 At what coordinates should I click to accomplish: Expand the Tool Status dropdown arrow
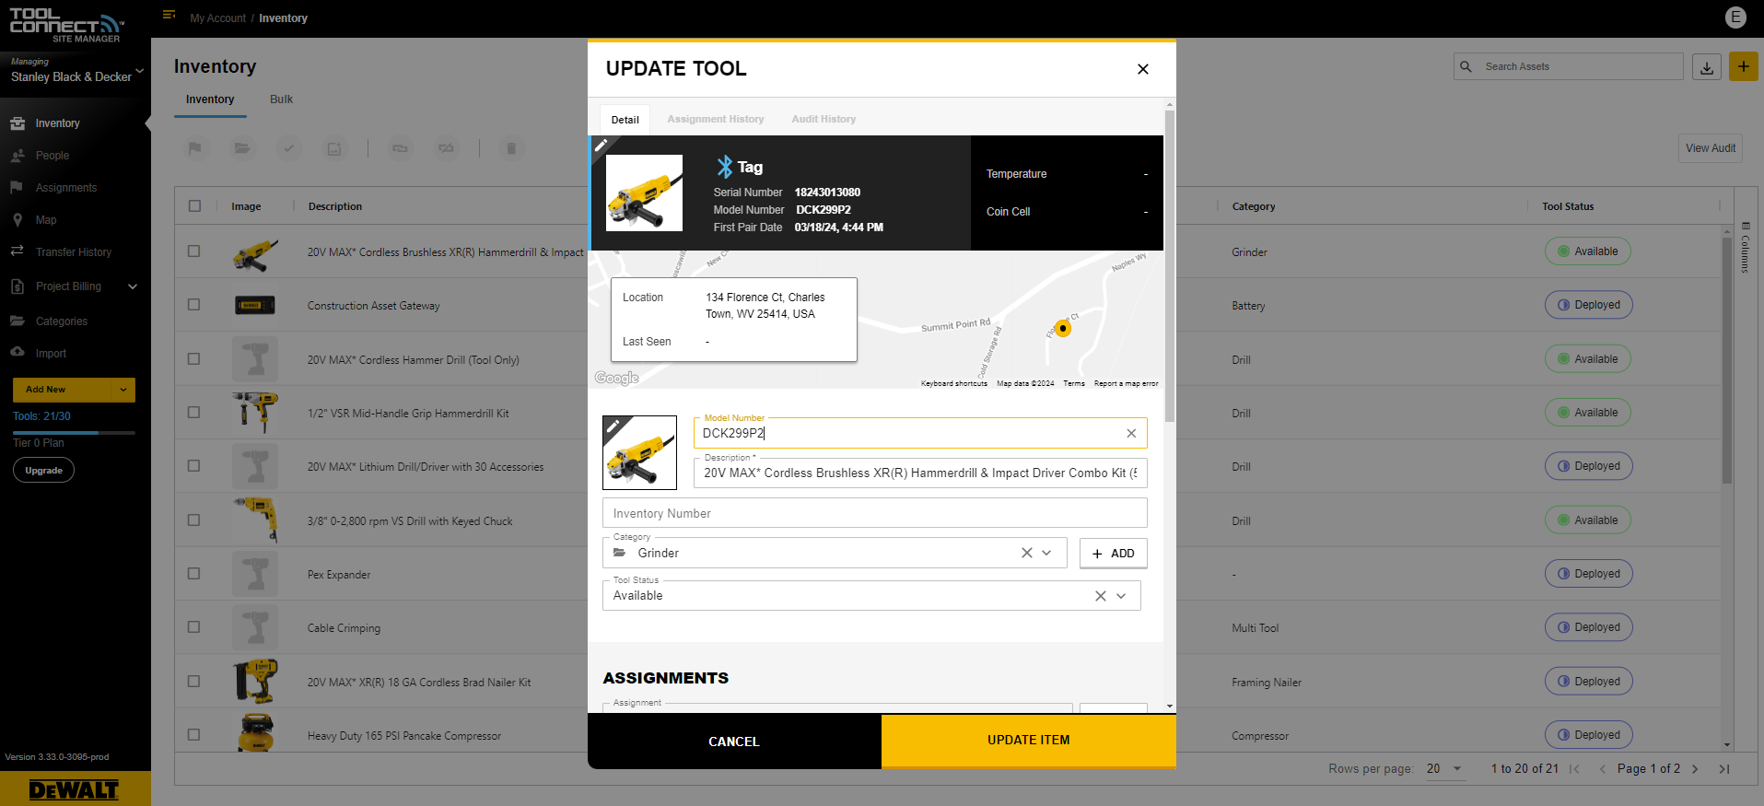point(1121,596)
